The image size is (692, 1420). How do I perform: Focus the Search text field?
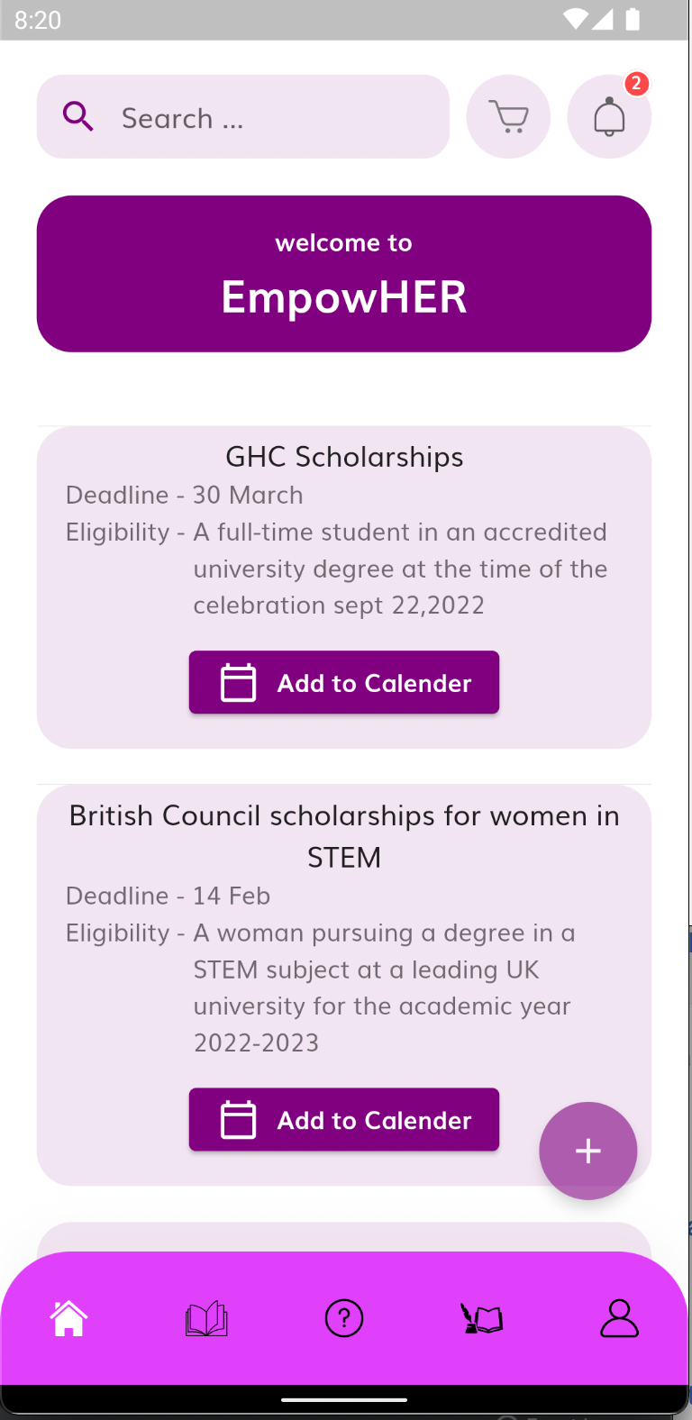[270, 117]
